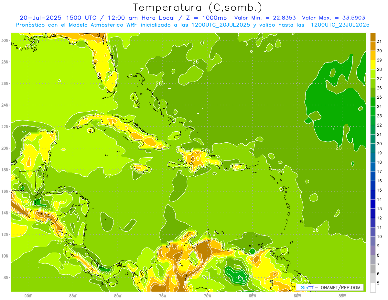388x300 pixels.
Task: Click the 75W longitude axis label
Action: (163, 296)
